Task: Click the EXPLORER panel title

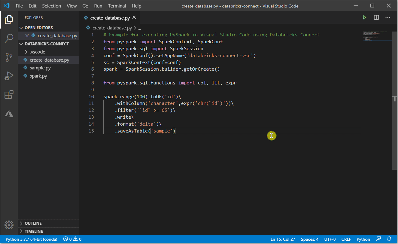Action: tap(34, 18)
